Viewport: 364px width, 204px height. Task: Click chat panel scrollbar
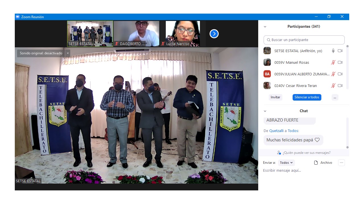[x=347, y=133]
